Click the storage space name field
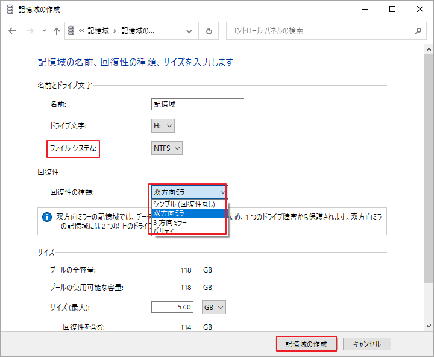434x357 pixels. (198, 104)
